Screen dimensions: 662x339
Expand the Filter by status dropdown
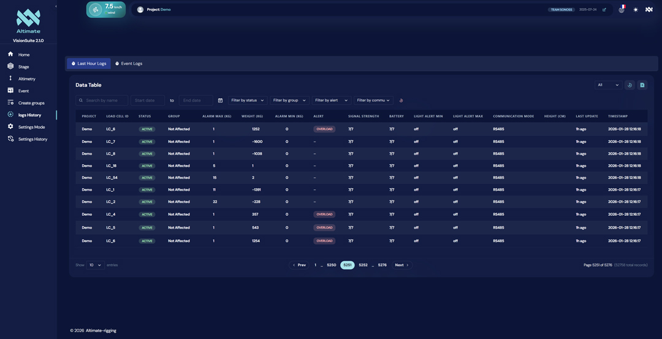(x=248, y=101)
